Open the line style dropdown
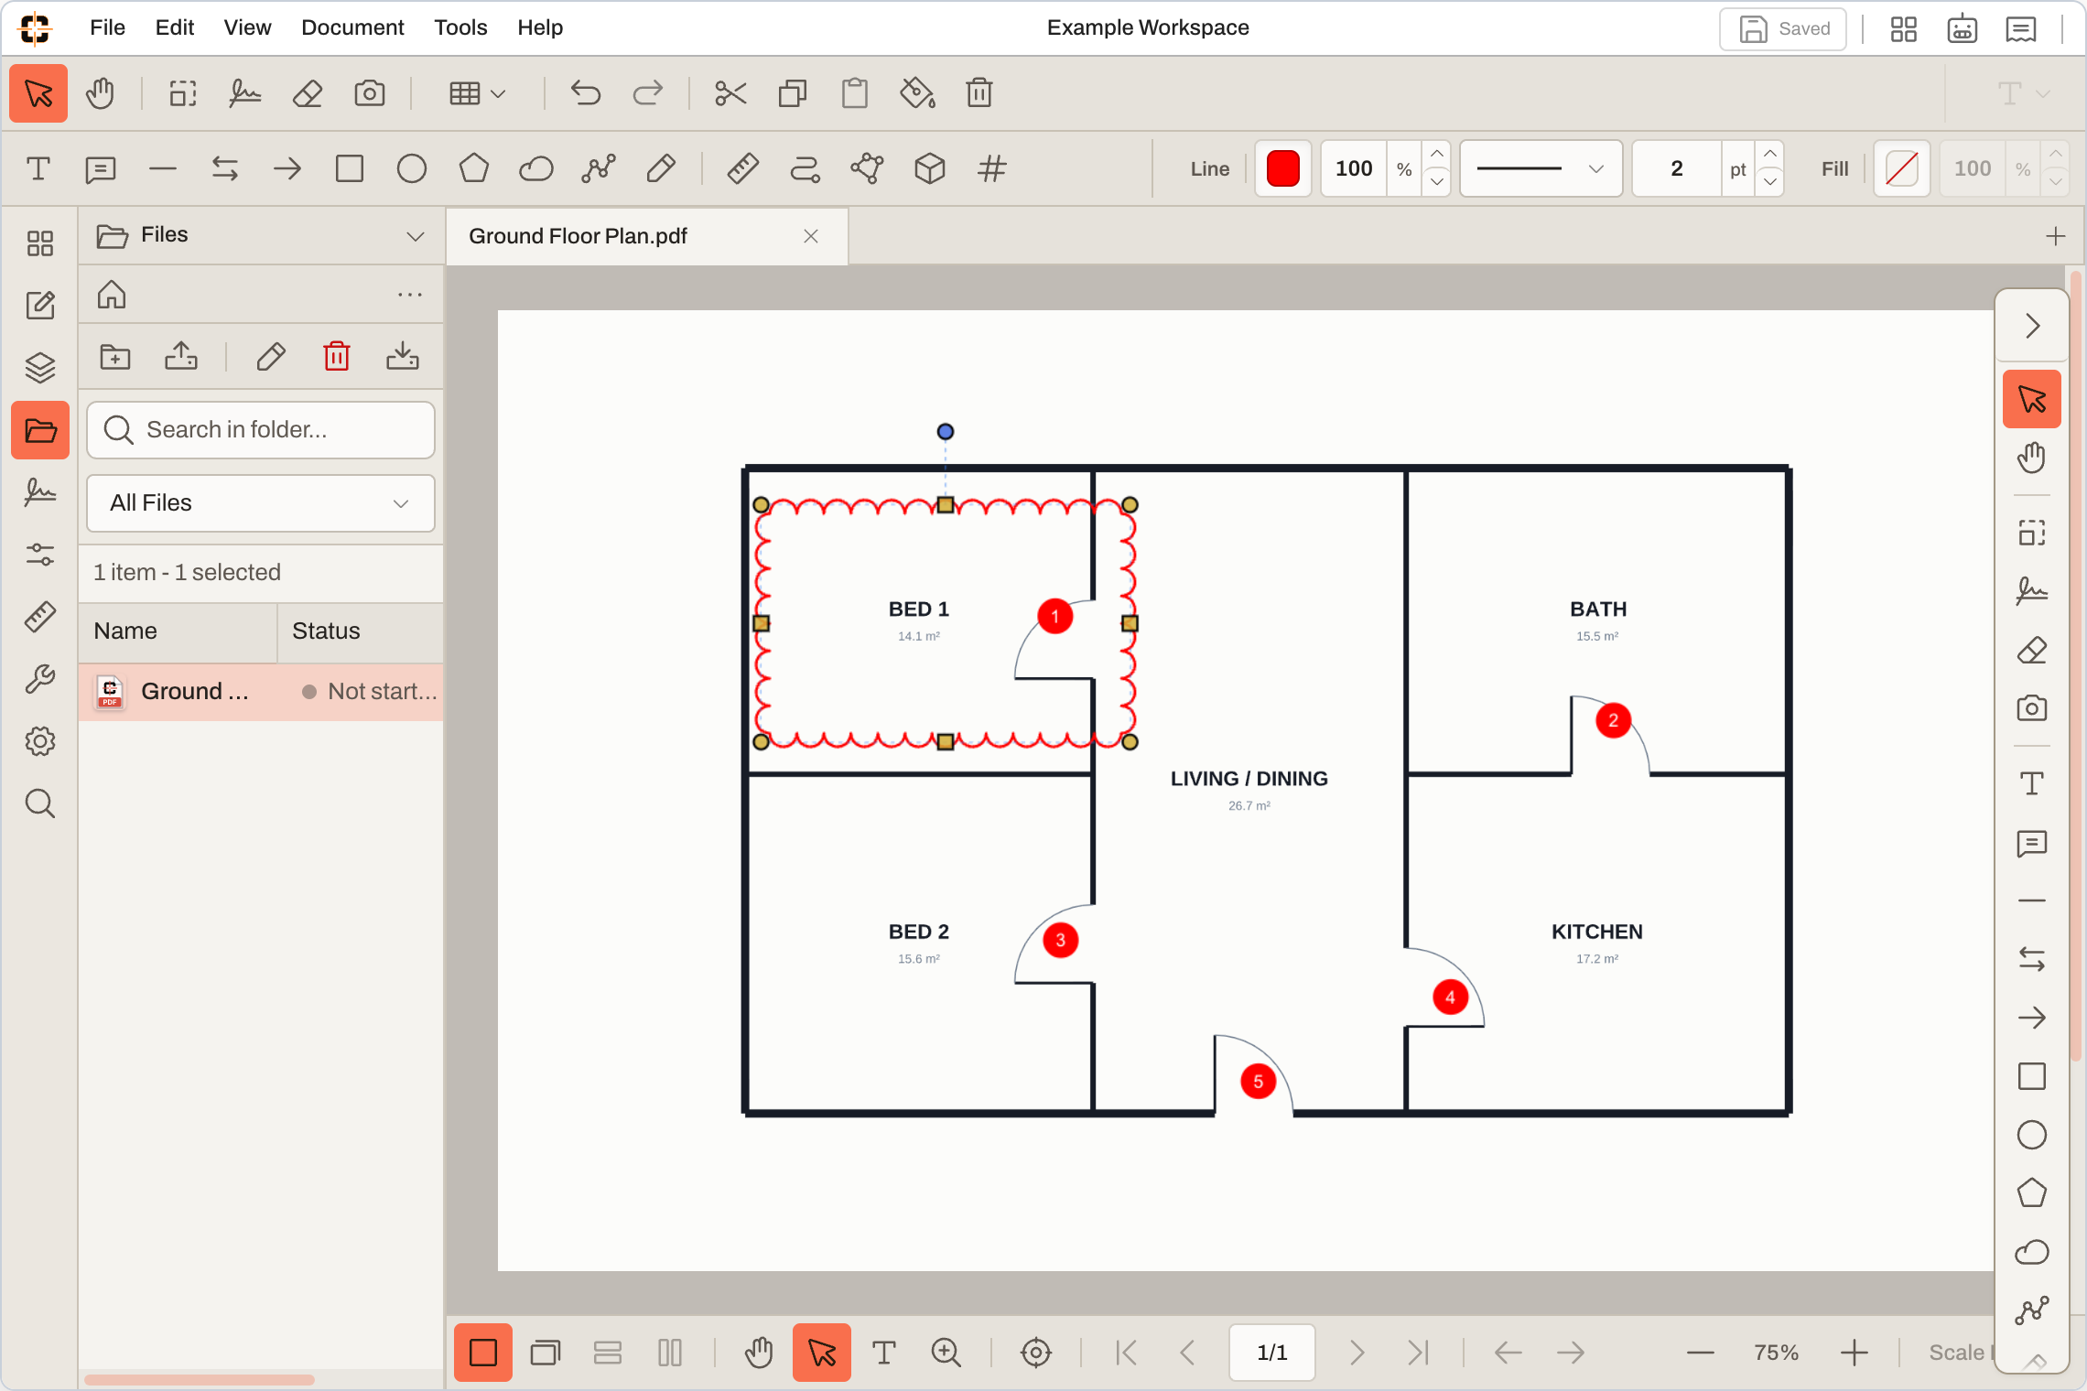This screenshot has height=1391, width=2087. click(1541, 168)
